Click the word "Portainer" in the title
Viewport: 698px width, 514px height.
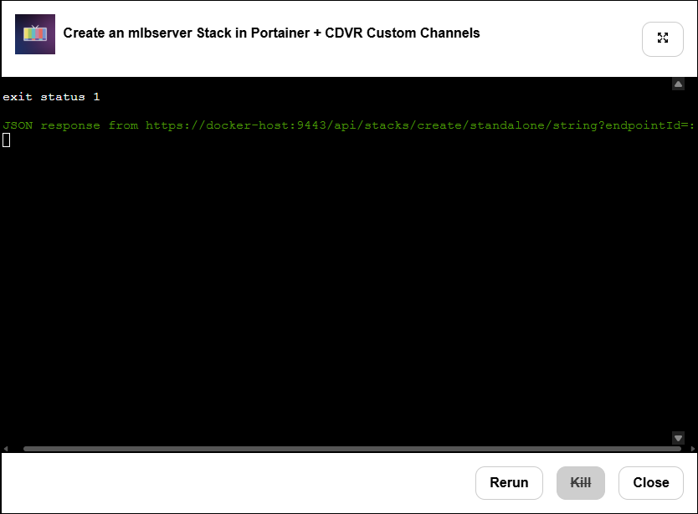(x=280, y=33)
